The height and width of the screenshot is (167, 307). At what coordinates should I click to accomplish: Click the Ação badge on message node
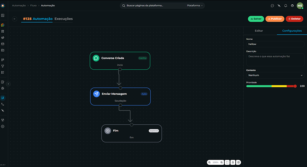coord(144,94)
